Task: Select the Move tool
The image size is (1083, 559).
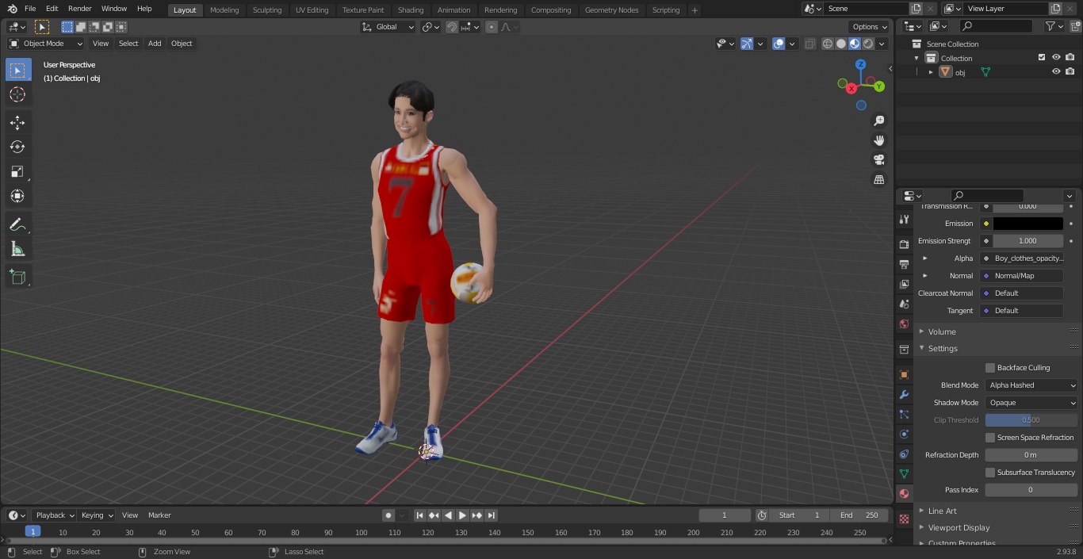Action: 17,123
